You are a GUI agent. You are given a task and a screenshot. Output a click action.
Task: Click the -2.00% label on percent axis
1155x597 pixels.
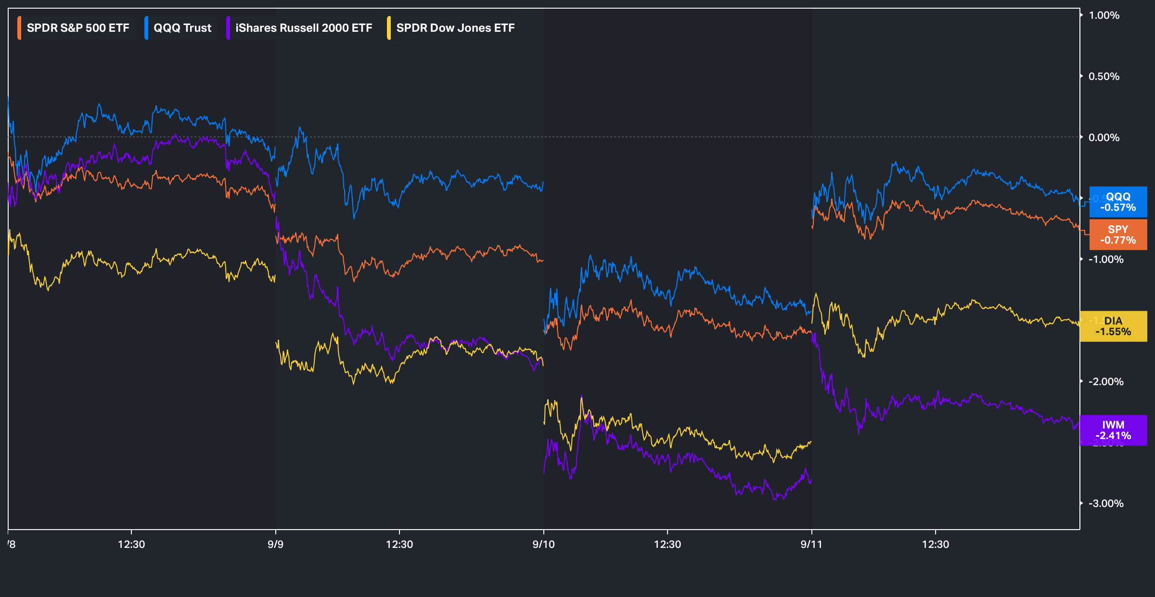coord(1106,382)
